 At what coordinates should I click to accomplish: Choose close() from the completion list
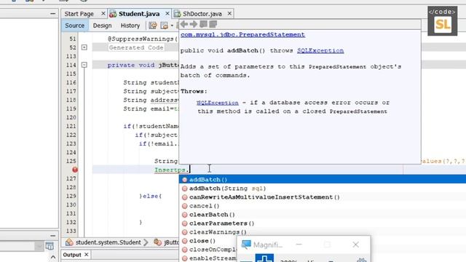point(208,241)
